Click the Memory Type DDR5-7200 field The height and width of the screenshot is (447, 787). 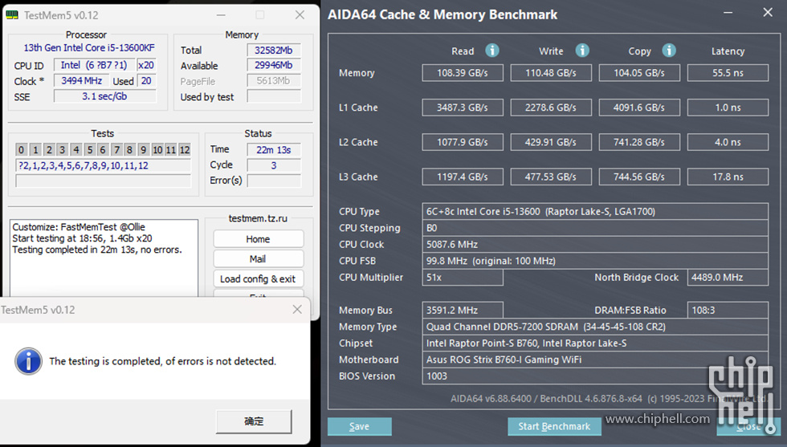pyautogui.click(x=595, y=327)
